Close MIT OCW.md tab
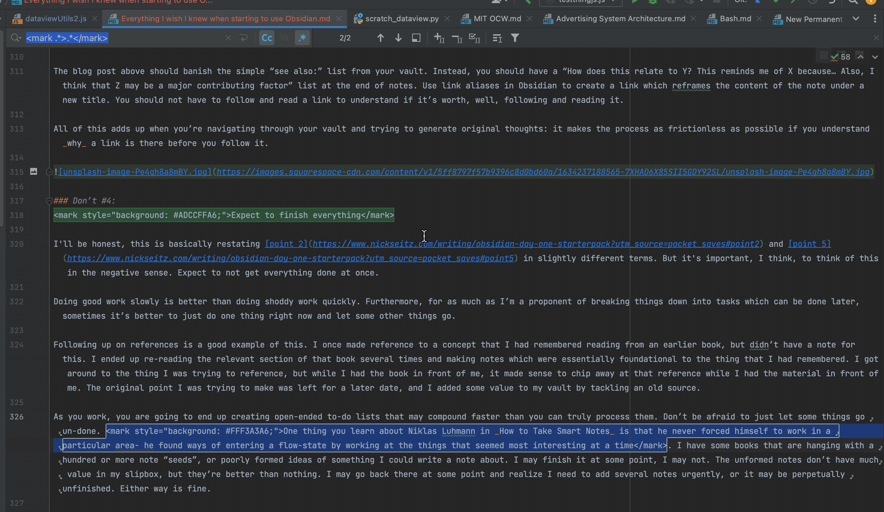 529,19
